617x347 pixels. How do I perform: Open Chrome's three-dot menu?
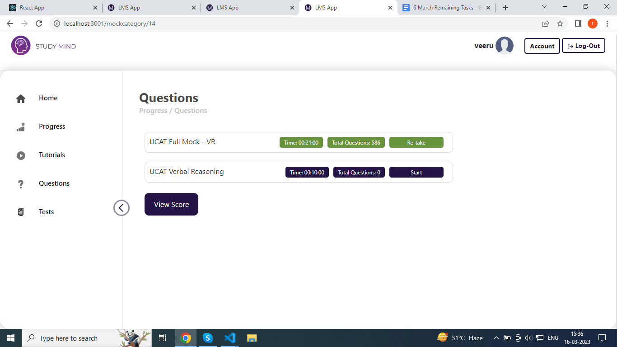tap(608, 23)
